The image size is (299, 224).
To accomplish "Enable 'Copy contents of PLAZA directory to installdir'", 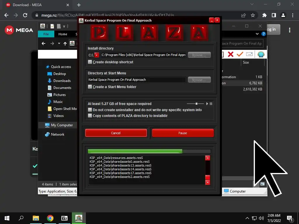I will click(90, 116).
